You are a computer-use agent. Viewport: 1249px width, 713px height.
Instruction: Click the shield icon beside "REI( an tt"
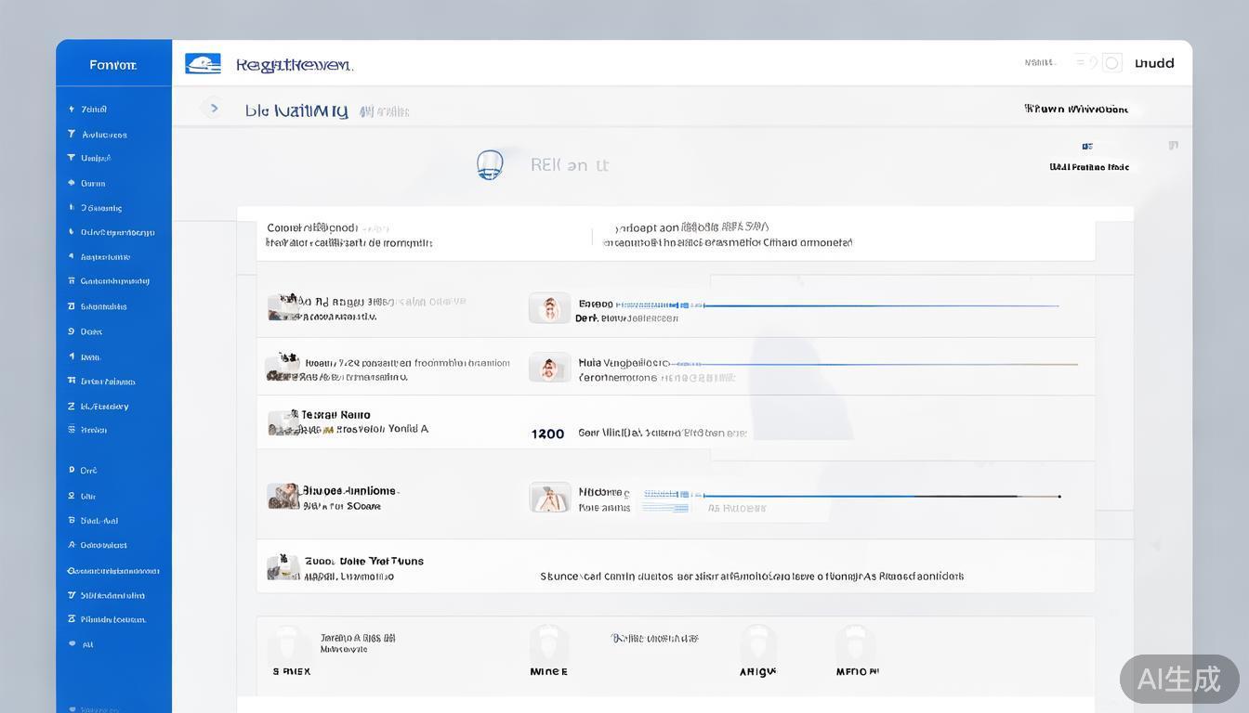tap(490, 164)
